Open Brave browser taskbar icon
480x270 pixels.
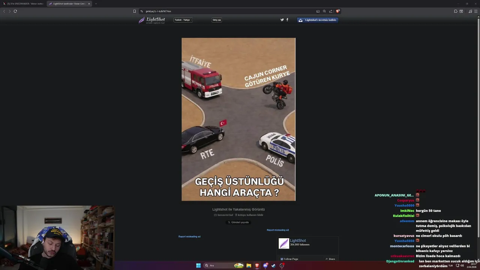pyautogui.click(x=257, y=265)
